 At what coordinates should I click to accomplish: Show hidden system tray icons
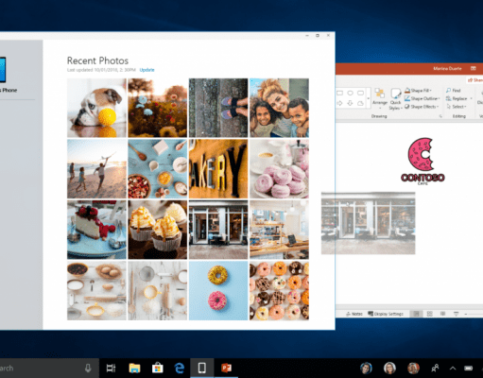coord(453,368)
